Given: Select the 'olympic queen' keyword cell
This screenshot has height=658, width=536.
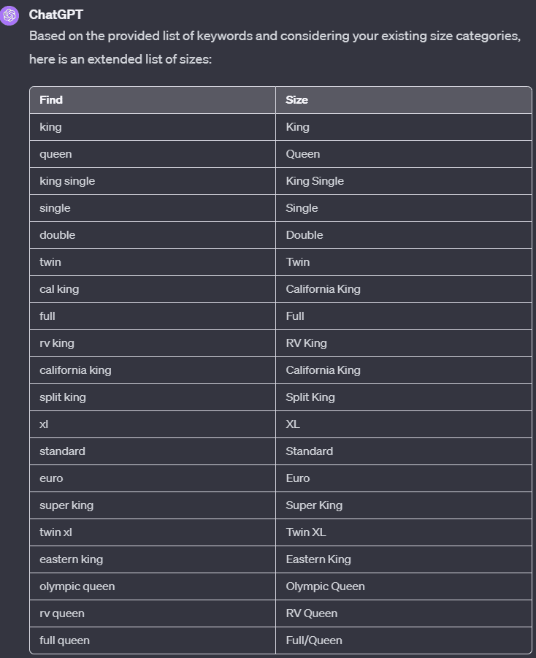Looking at the screenshot, I should [77, 586].
